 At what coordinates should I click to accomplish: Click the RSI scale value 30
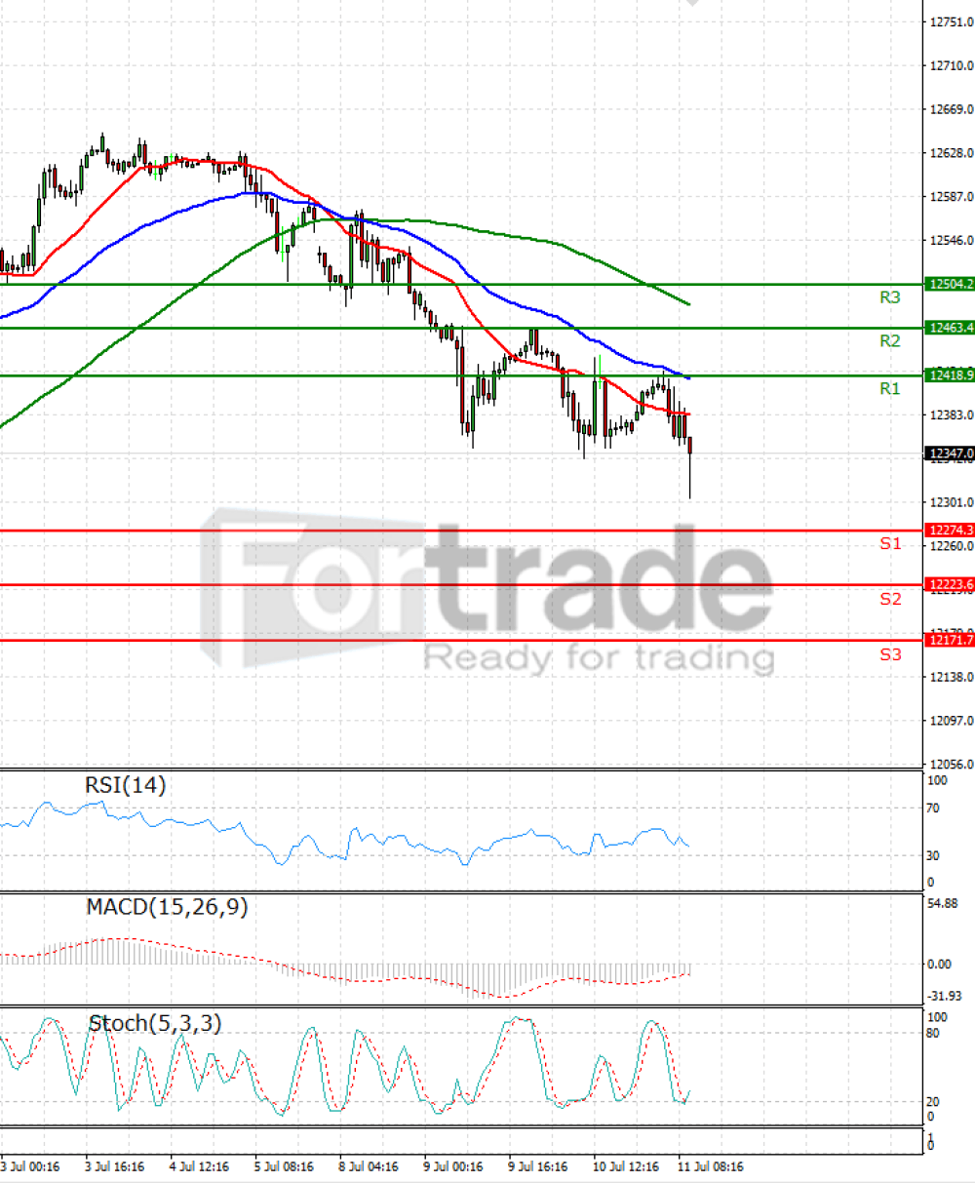(932, 856)
